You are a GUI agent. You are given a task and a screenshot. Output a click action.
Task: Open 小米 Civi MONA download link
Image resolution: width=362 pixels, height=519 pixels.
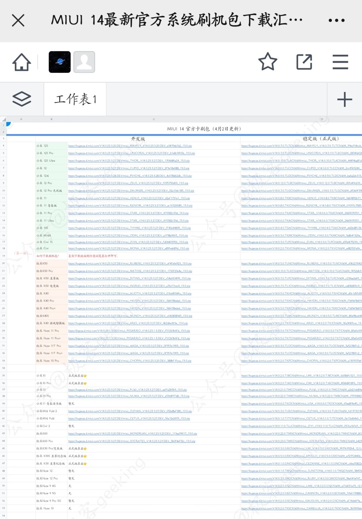[128, 249]
